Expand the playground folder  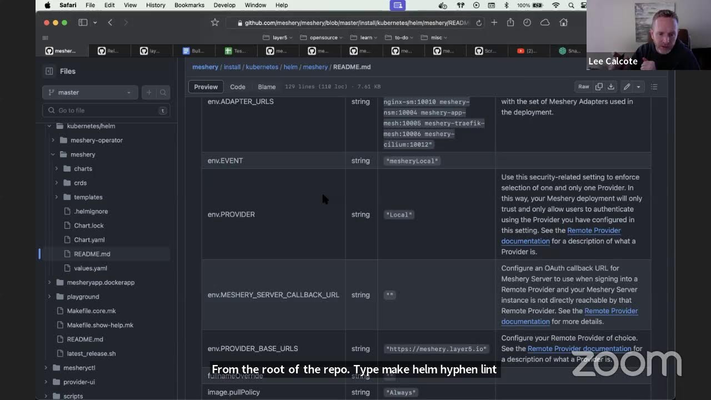pos(49,297)
